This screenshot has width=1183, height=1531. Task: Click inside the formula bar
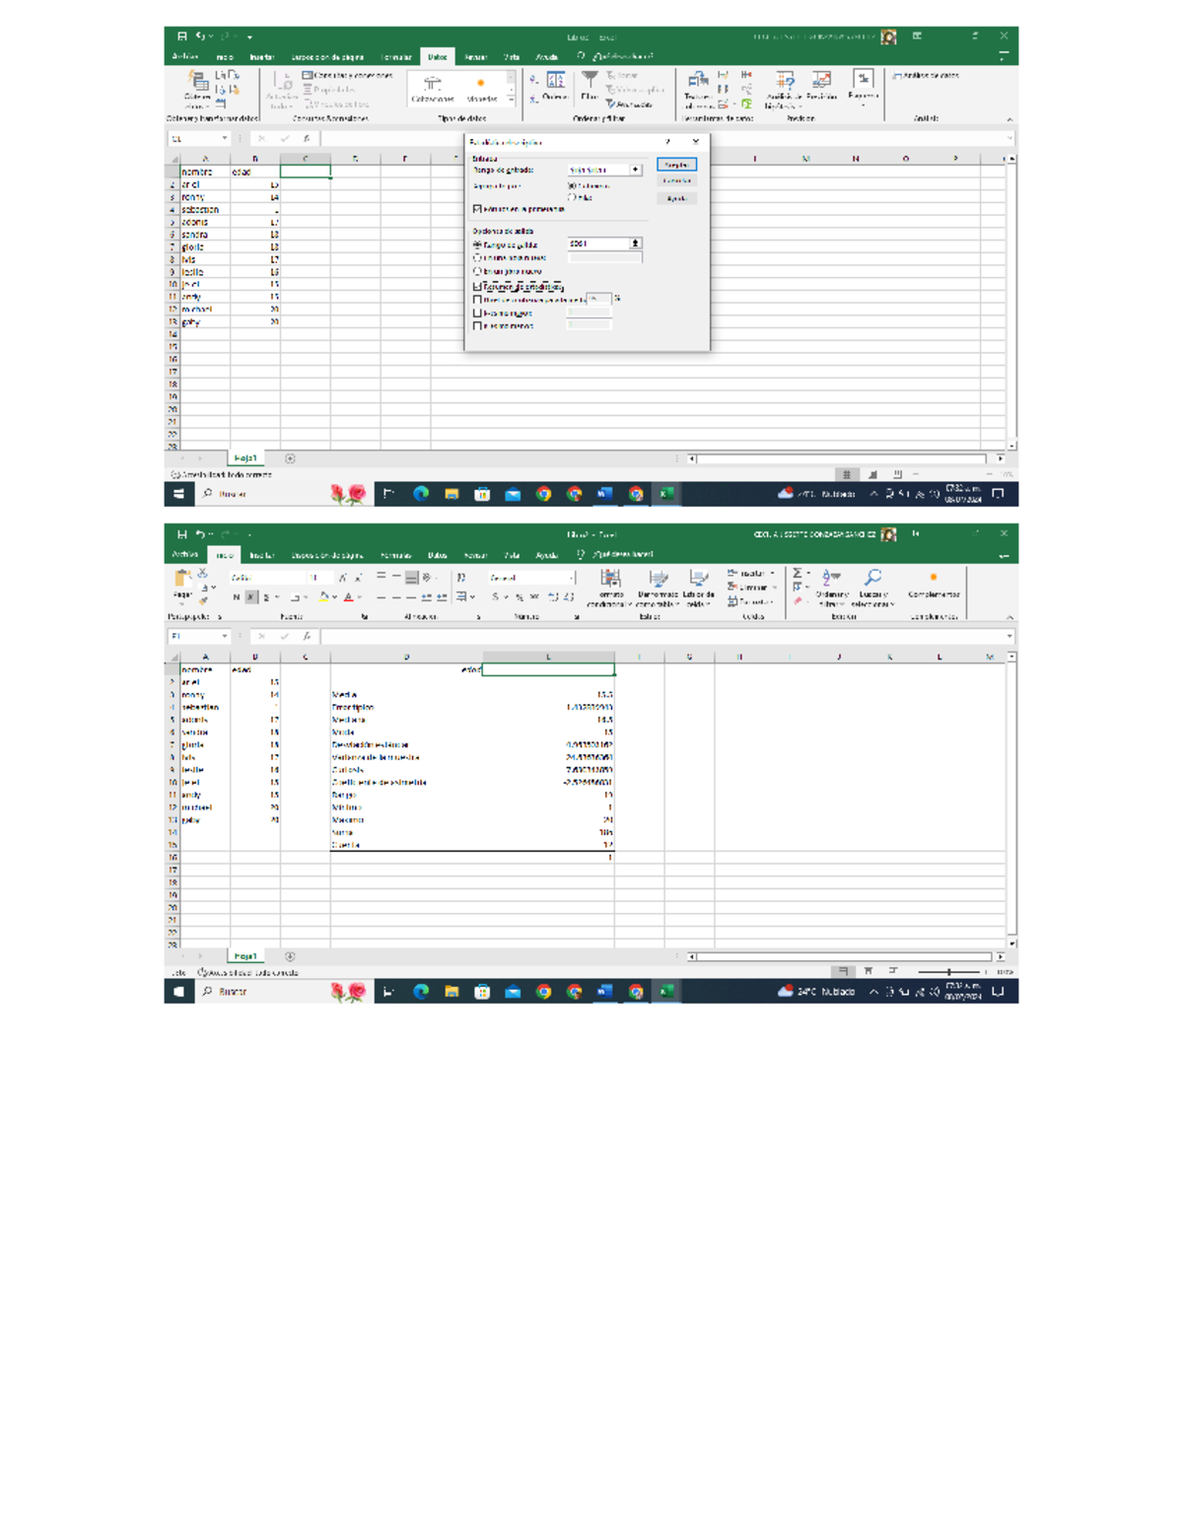coord(394,138)
